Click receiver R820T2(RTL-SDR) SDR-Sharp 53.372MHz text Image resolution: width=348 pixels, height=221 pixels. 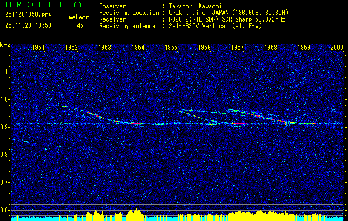click(227, 19)
